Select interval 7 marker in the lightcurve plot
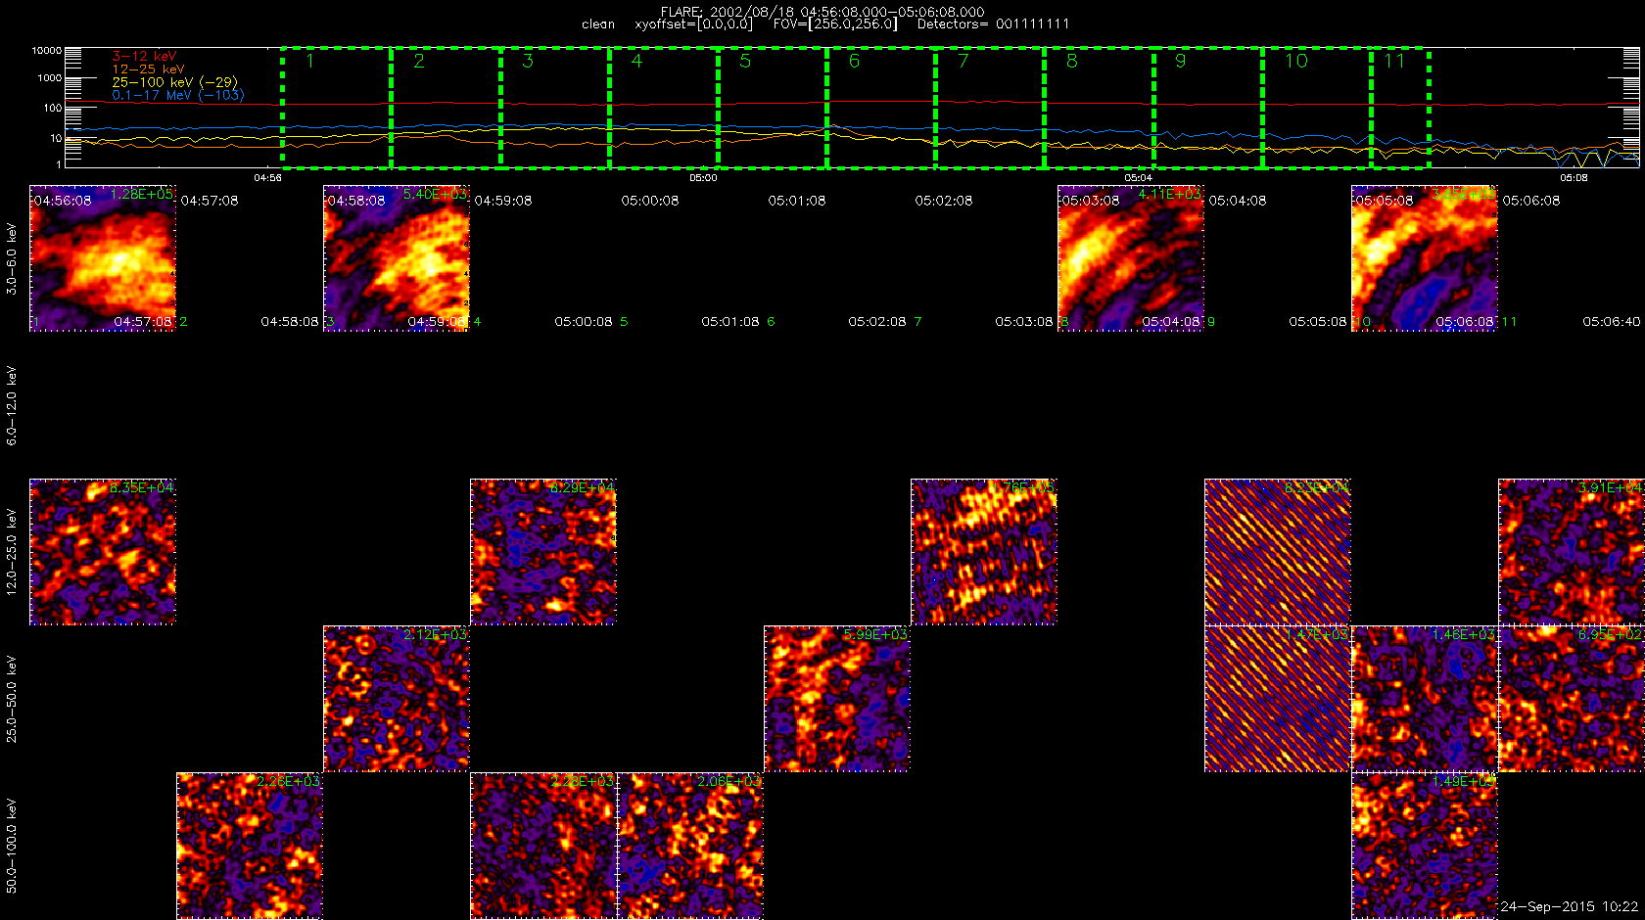The height and width of the screenshot is (920, 1645). tap(963, 62)
